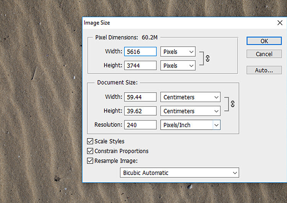The height and width of the screenshot is (203, 287).
Task: Click the pixel dimensions chain link icon
Action: pos(207,59)
